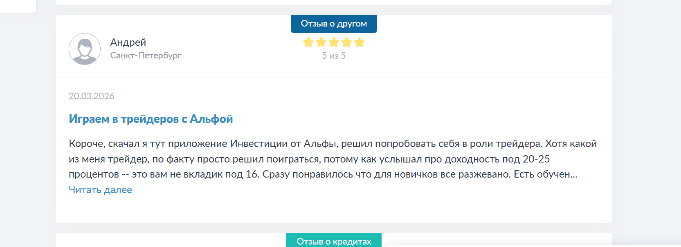
Task: Click the 'Отзыв о кредитах' category badge
Action: (x=334, y=241)
